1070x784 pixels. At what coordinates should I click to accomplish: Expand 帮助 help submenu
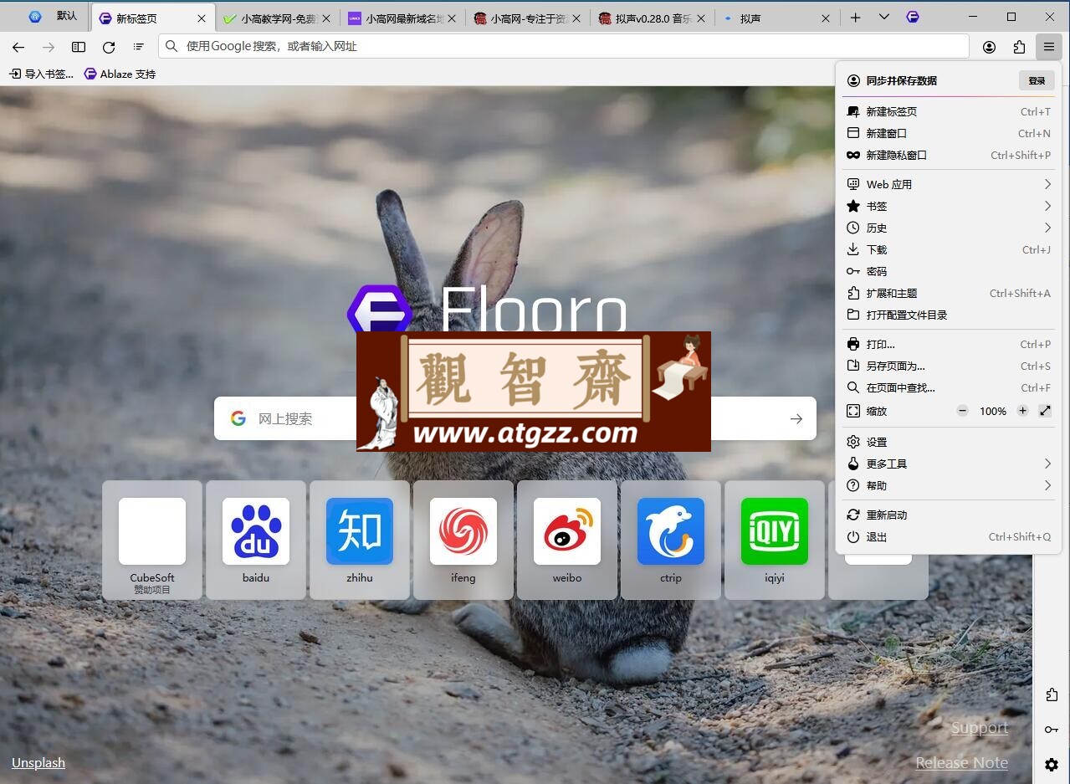pyautogui.click(x=949, y=485)
